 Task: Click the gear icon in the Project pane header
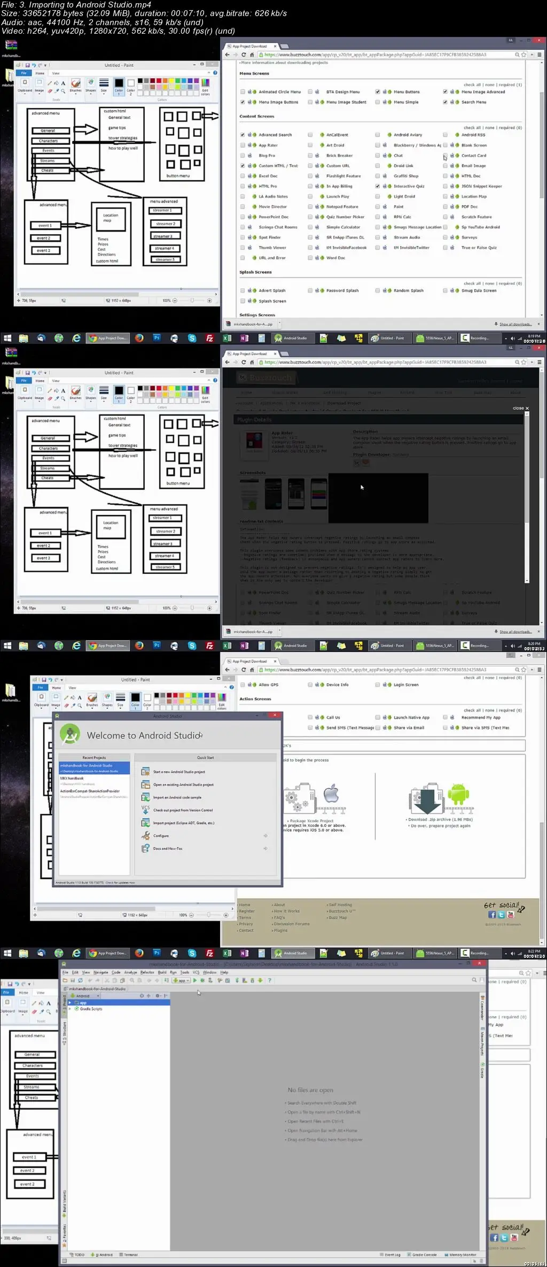pyautogui.click(x=158, y=996)
